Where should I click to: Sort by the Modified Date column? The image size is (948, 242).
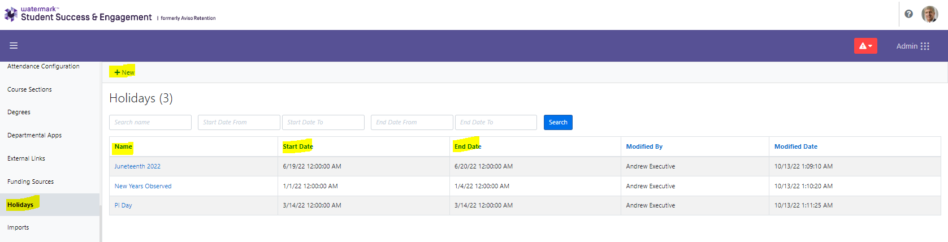[796, 146]
